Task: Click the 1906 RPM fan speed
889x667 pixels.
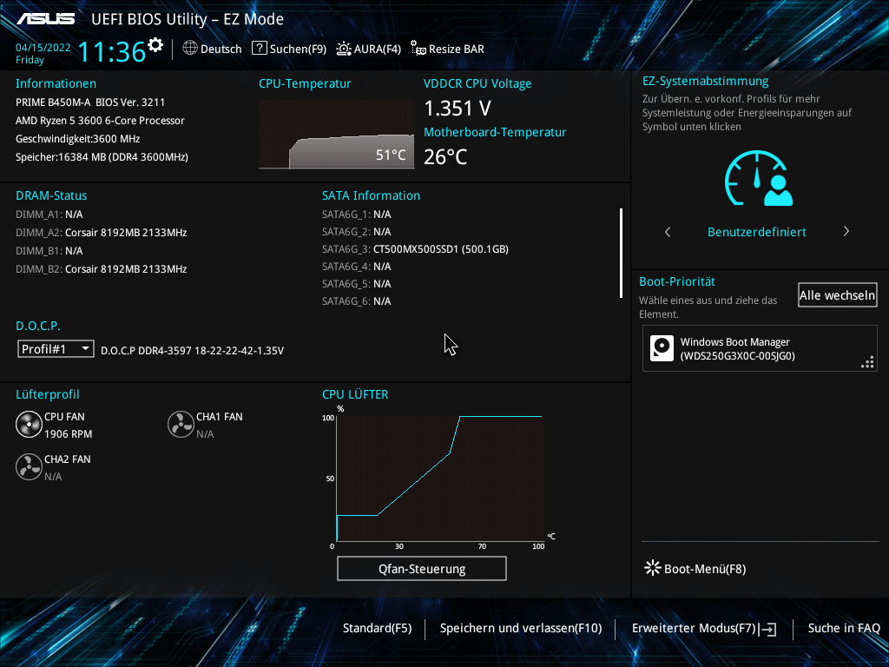Action: click(x=68, y=434)
